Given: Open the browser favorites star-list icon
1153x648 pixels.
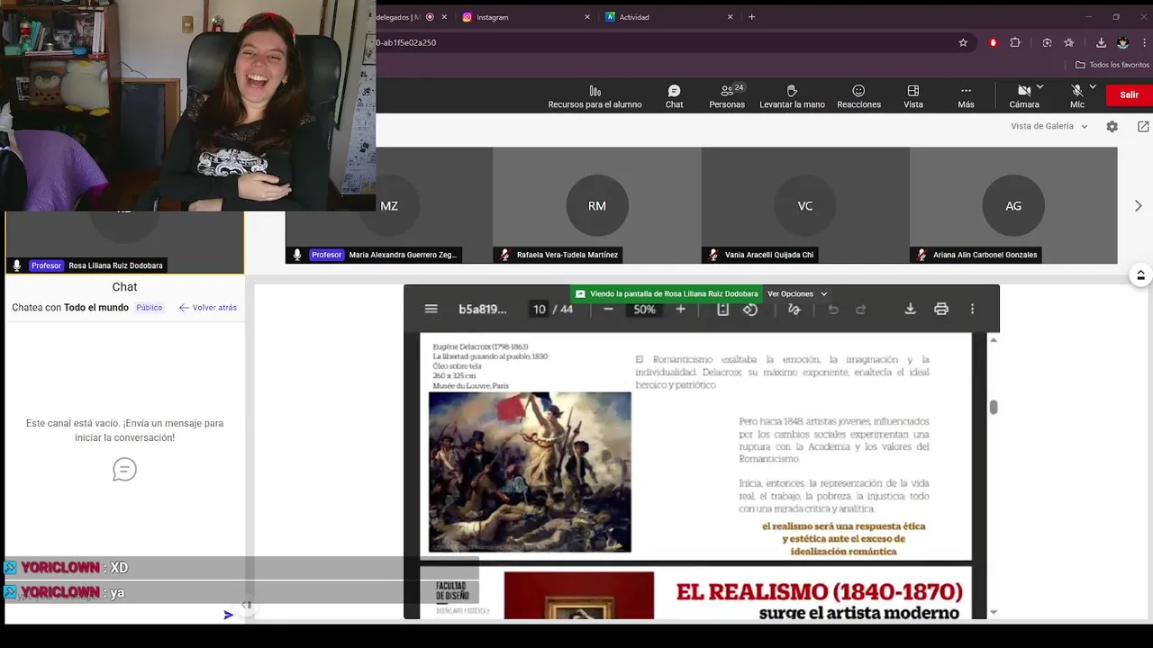Looking at the screenshot, I should coord(1068,42).
